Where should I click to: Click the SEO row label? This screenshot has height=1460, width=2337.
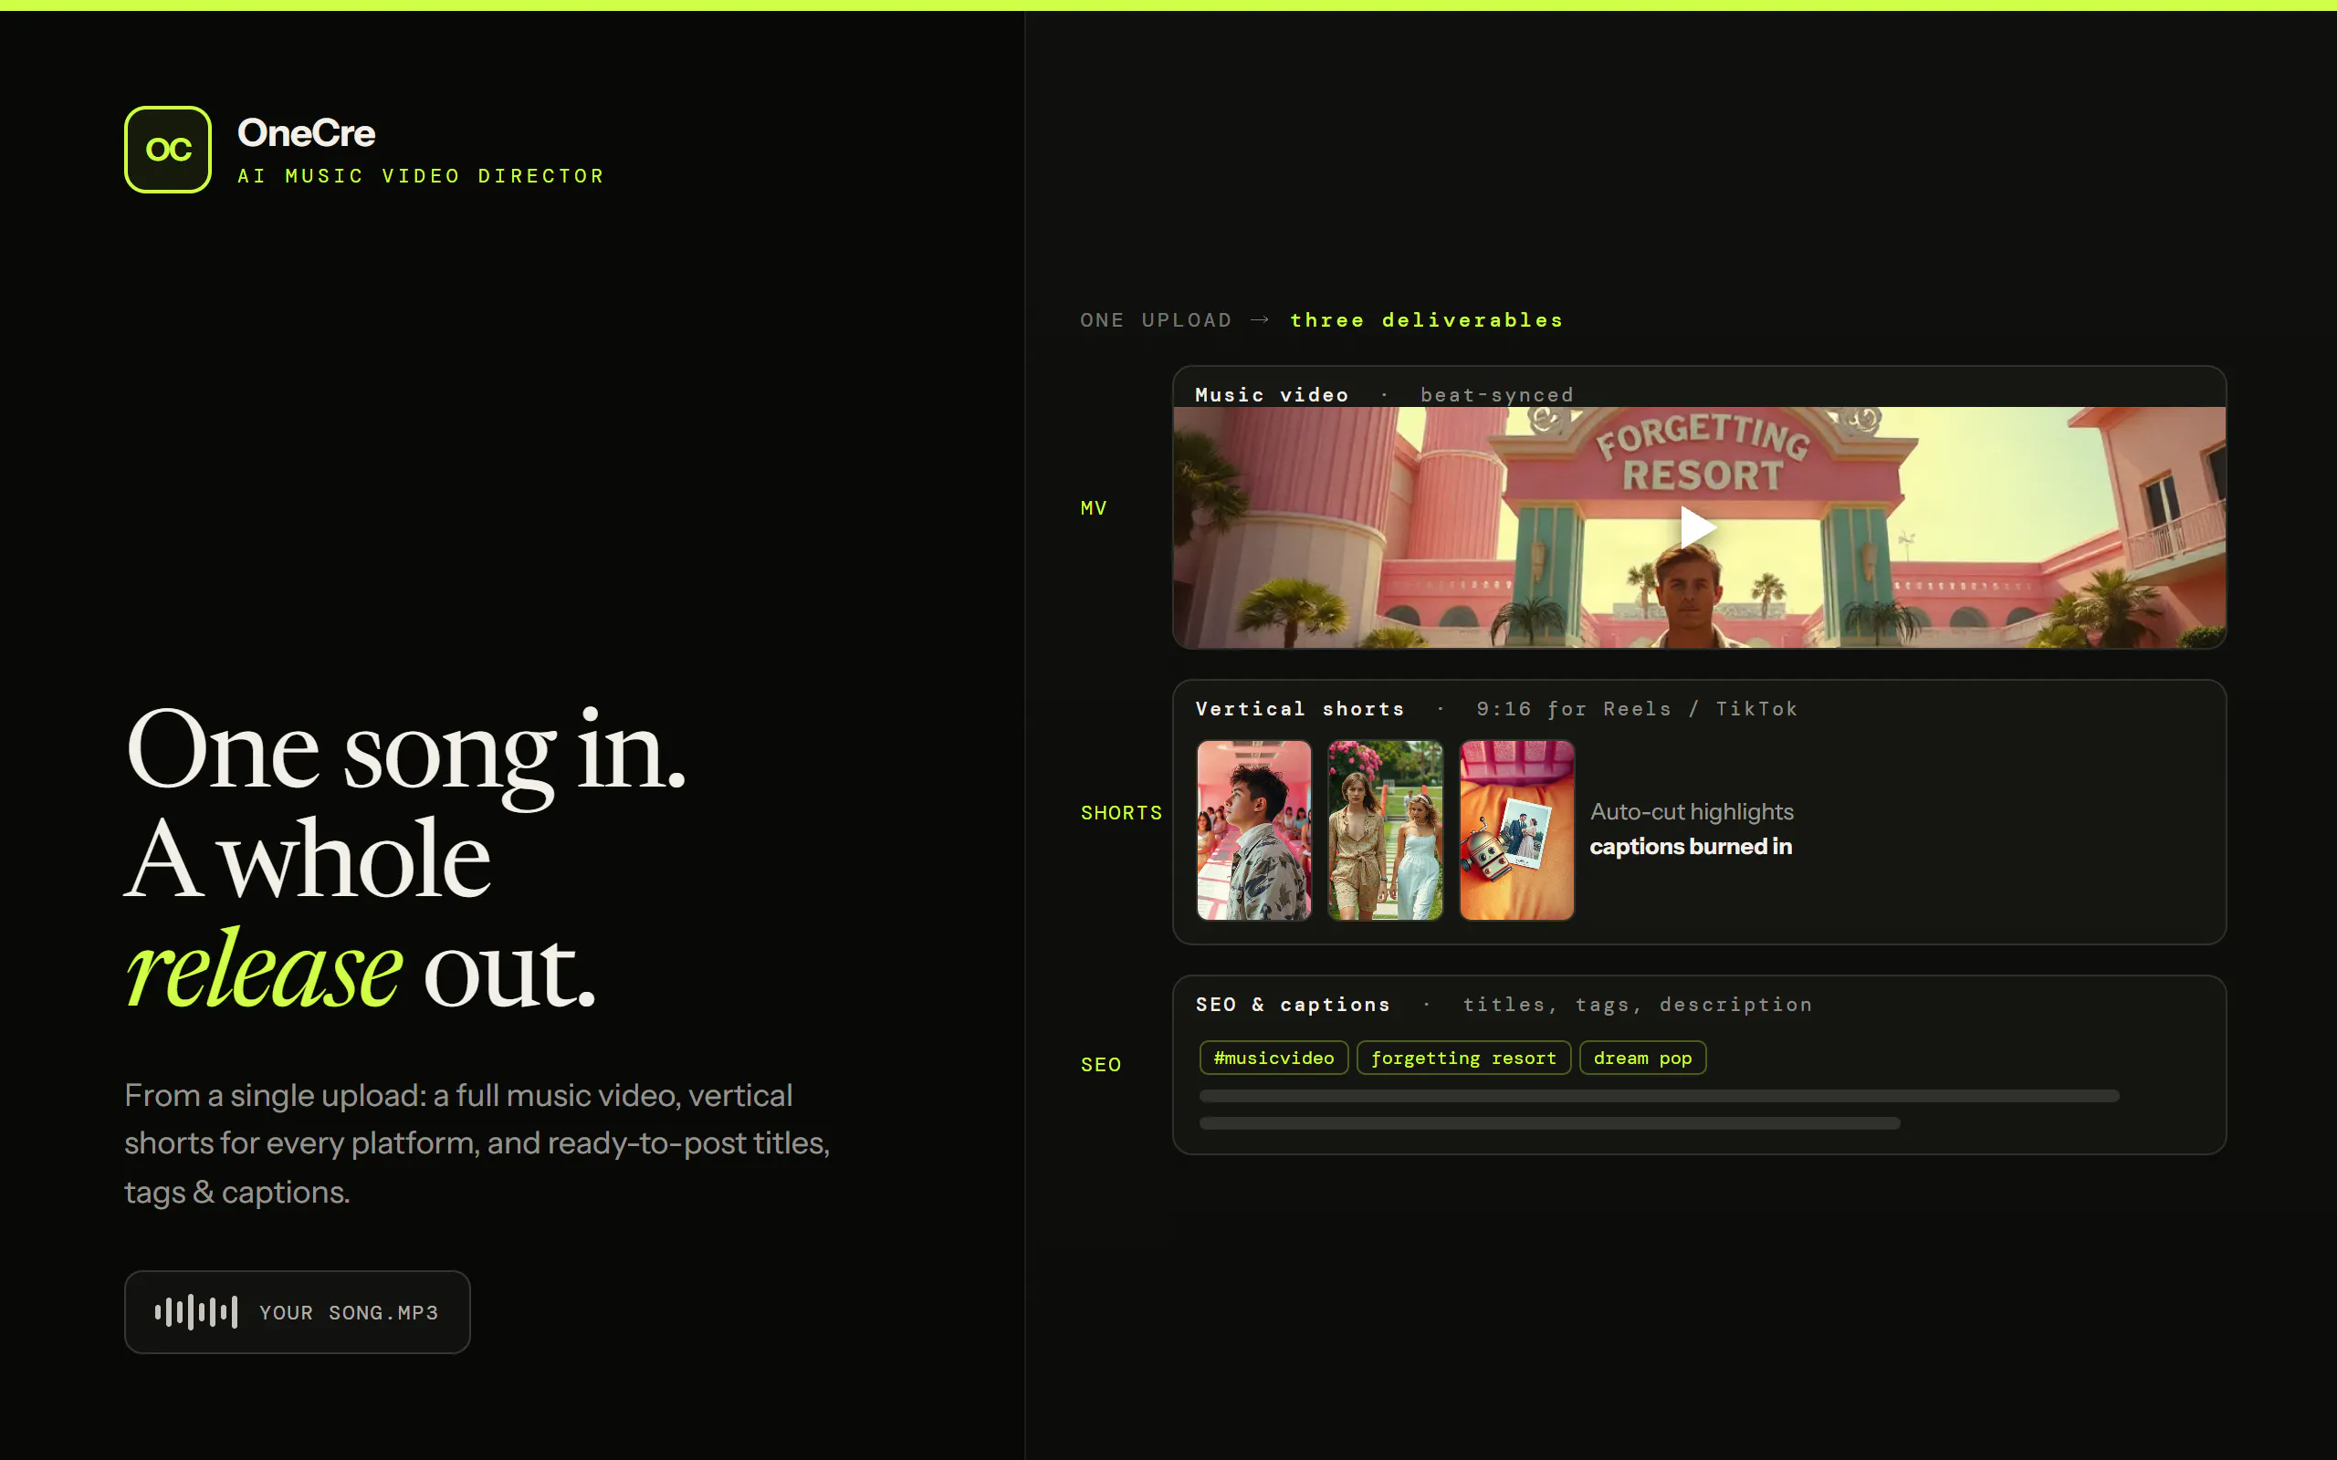pyautogui.click(x=1101, y=1064)
